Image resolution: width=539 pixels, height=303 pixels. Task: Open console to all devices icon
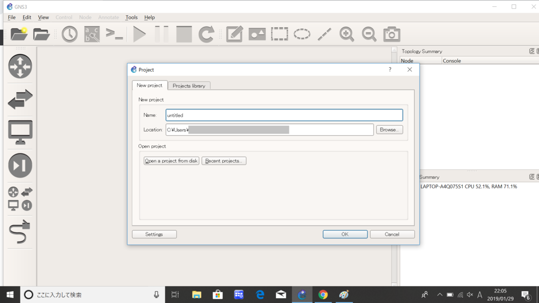pos(114,34)
